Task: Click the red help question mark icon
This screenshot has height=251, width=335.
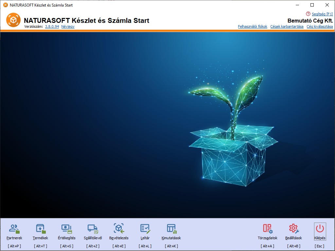Action: point(308,14)
